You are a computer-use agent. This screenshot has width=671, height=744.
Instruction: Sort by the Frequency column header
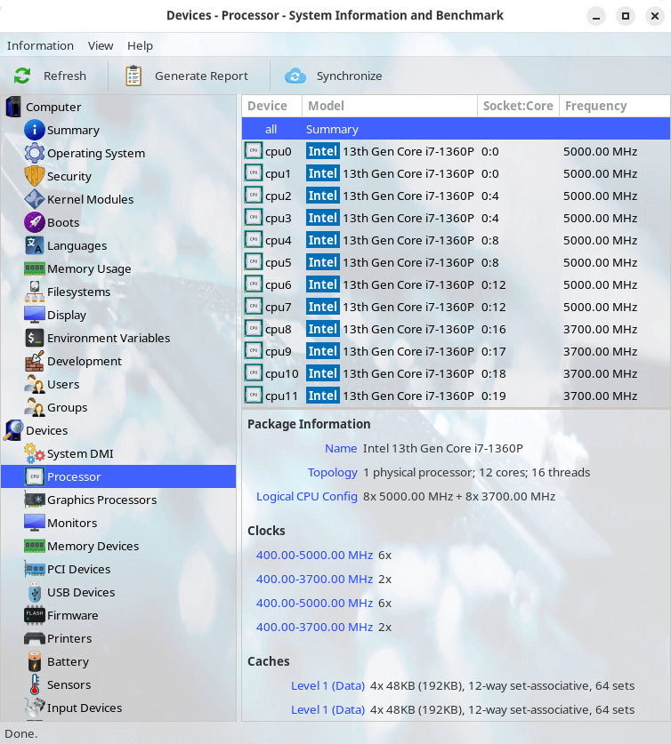[614, 106]
